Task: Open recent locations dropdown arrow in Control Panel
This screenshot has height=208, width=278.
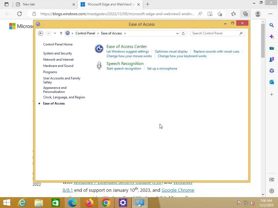Action: [55, 33]
